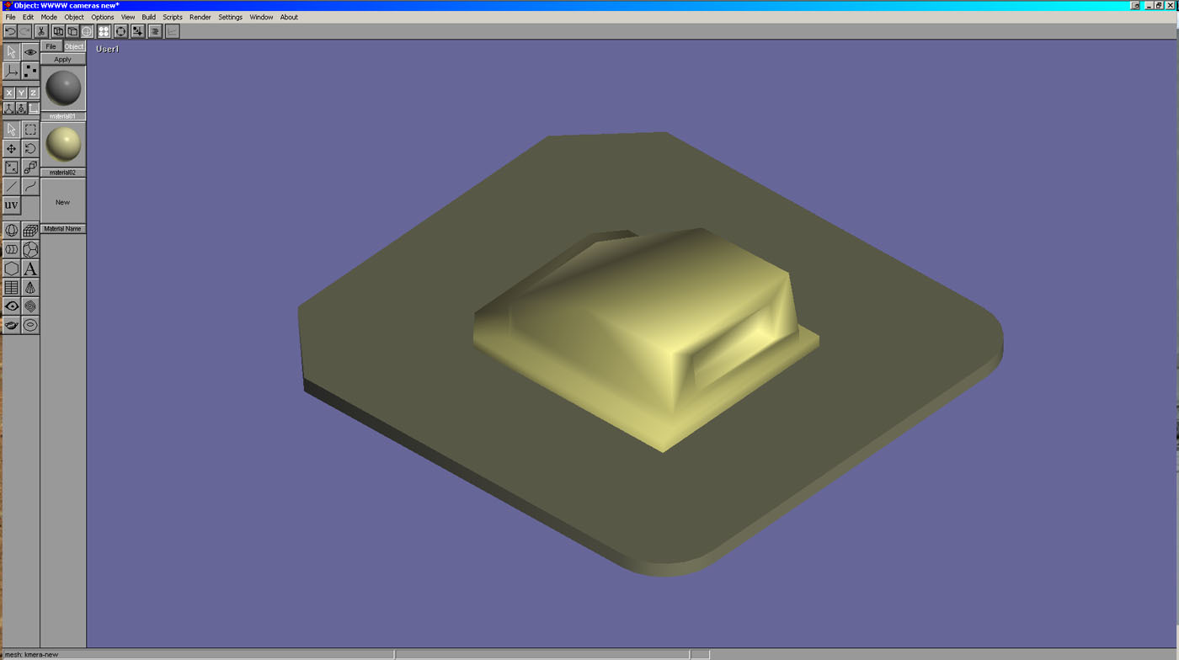This screenshot has height=660, width=1179.
Task: Select the Rotate tool
Action: 30,149
